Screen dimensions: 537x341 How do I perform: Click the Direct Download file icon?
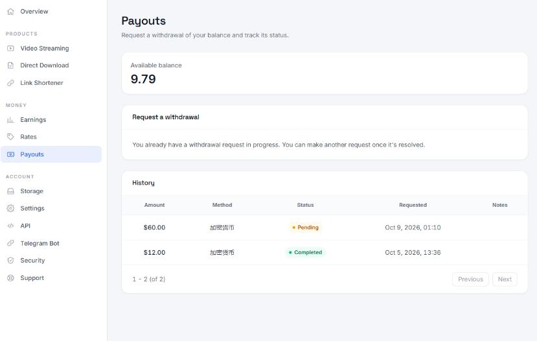click(10, 65)
